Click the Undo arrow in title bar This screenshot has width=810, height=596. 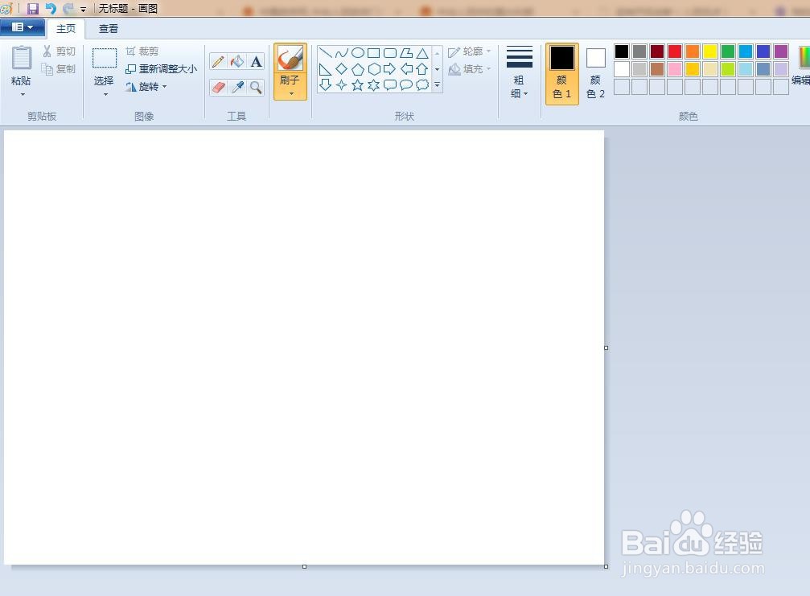point(51,8)
